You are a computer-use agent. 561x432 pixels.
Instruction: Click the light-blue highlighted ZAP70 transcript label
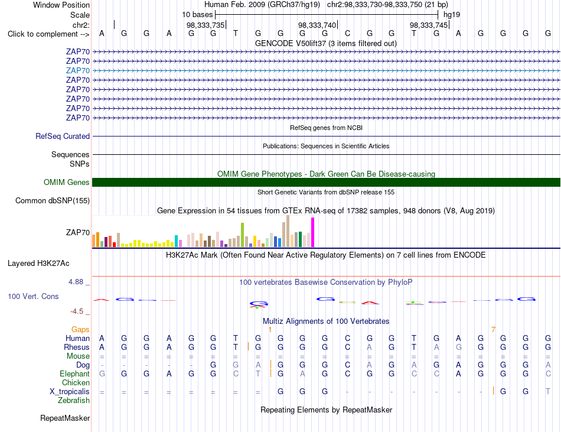point(77,70)
